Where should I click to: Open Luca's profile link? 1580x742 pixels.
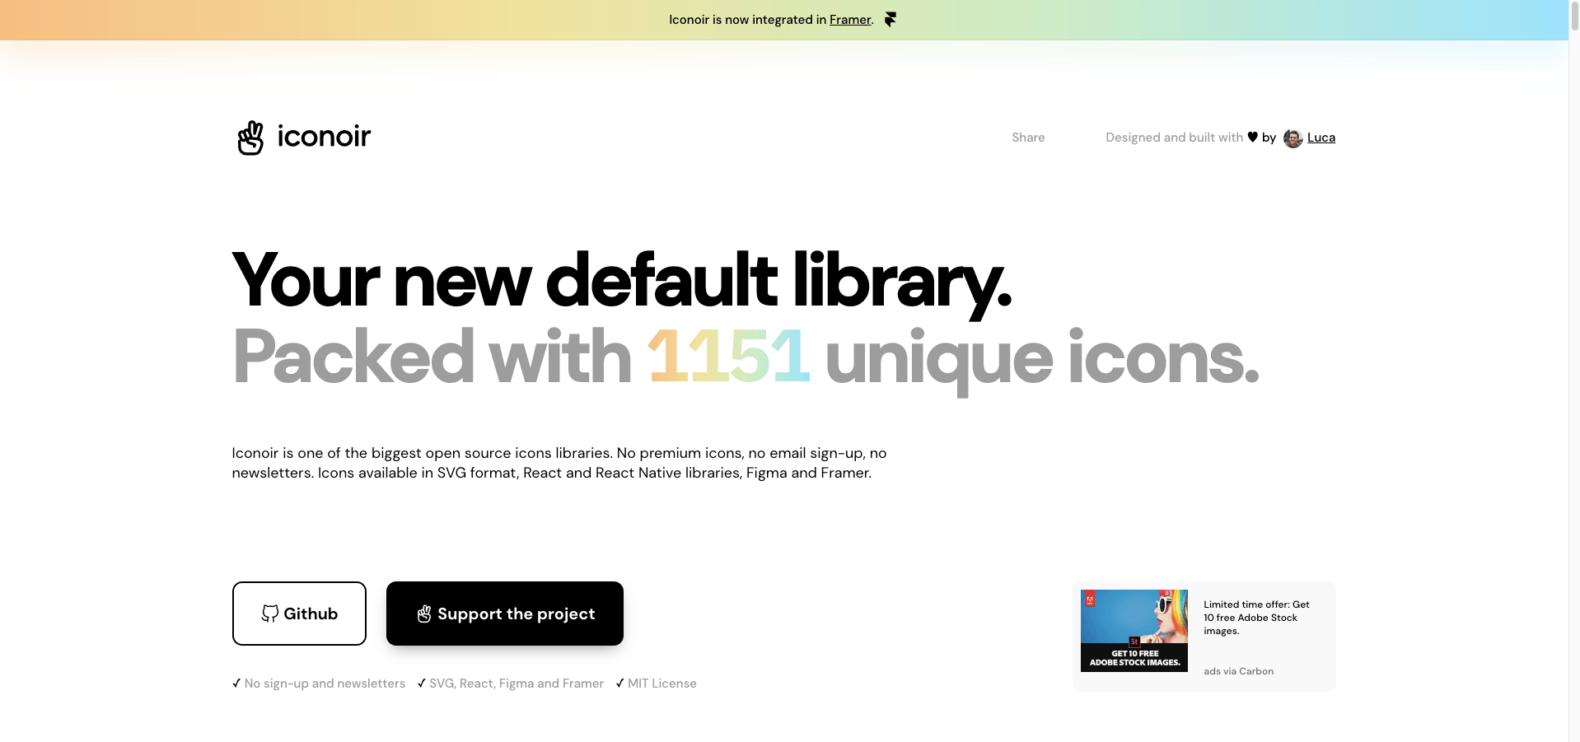pyautogui.click(x=1321, y=138)
